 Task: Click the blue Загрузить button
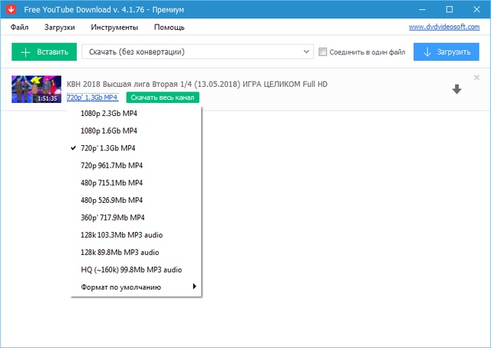(x=447, y=51)
